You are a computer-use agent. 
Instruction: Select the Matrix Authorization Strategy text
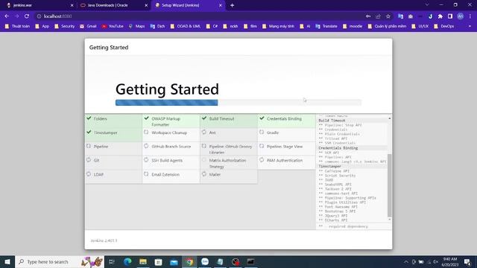(227, 164)
